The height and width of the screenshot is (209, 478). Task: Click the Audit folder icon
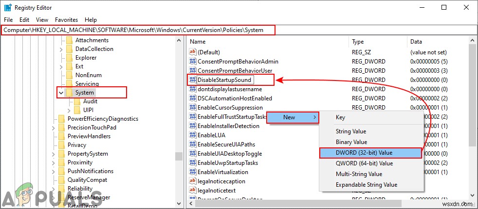(77, 101)
